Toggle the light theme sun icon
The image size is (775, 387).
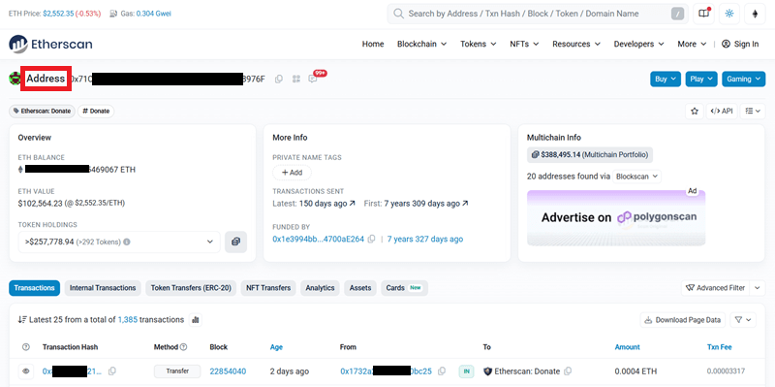(729, 14)
